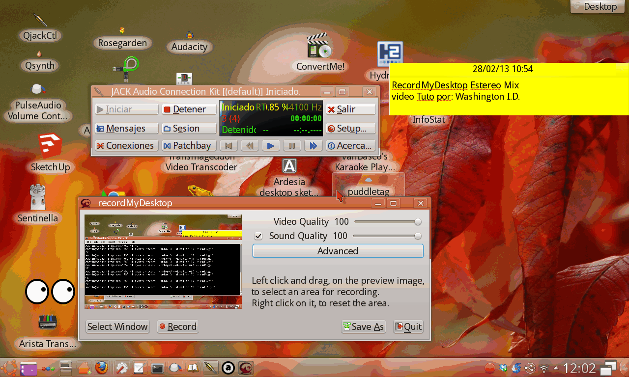This screenshot has width=629, height=377.
Task: Click the Video Quality slider handle
Action: [418, 222]
